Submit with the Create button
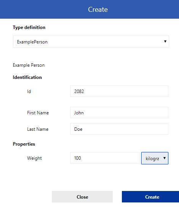This screenshot has width=179, height=207. coord(150,197)
